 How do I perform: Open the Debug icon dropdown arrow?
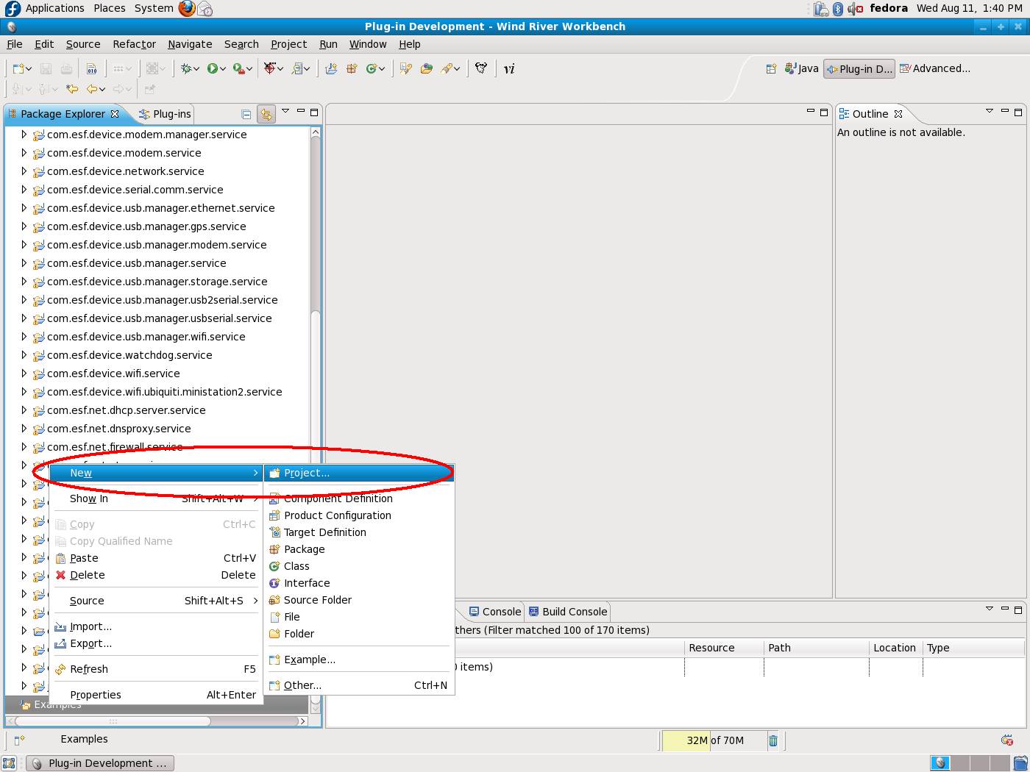(x=197, y=69)
